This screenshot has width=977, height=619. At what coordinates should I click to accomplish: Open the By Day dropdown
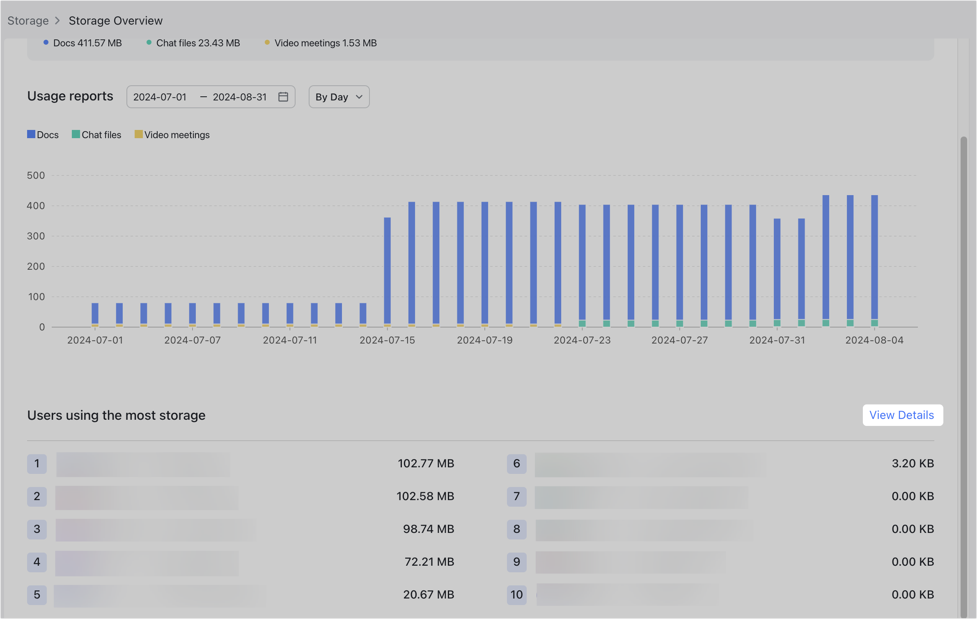click(x=339, y=97)
